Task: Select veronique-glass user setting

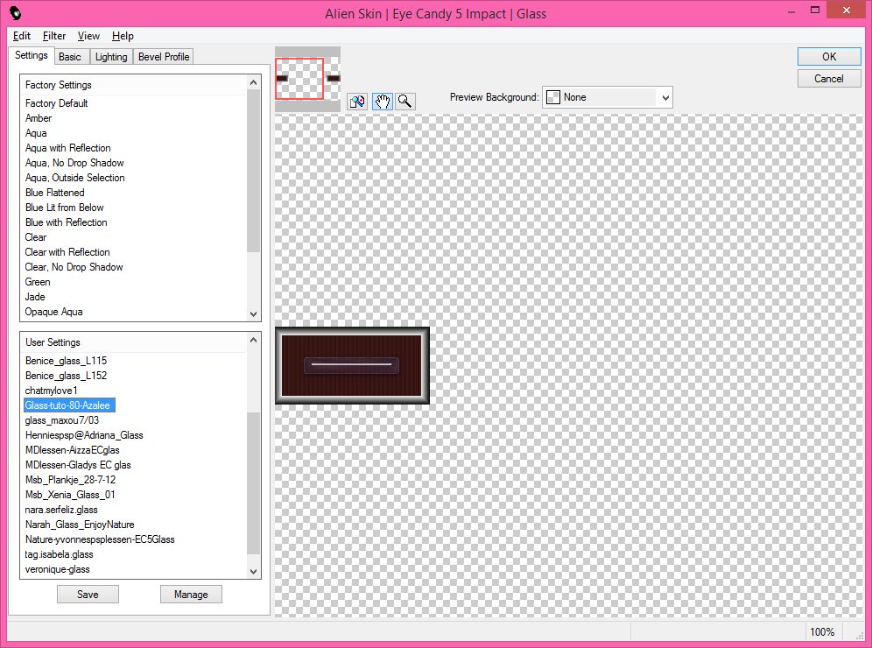Action: (x=57, y=569)
